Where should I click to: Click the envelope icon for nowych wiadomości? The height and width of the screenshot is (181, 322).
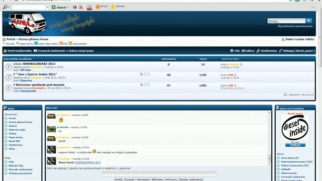[35, 50]
